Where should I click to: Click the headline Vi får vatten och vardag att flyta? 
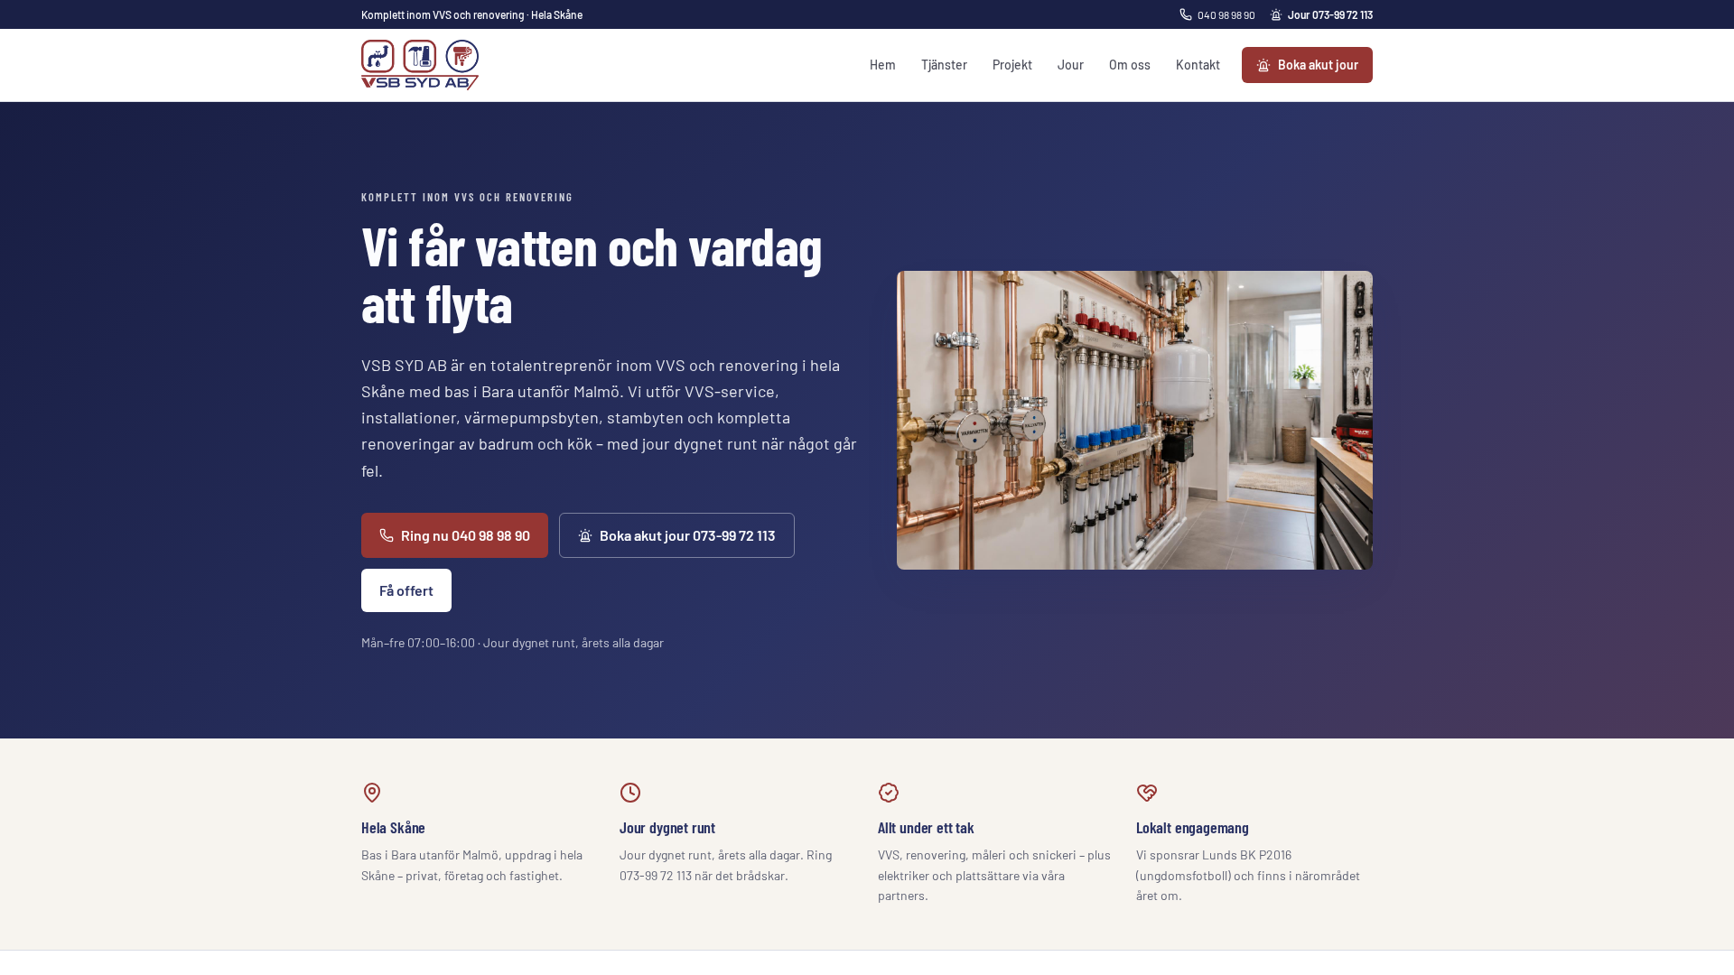[592, 274]
